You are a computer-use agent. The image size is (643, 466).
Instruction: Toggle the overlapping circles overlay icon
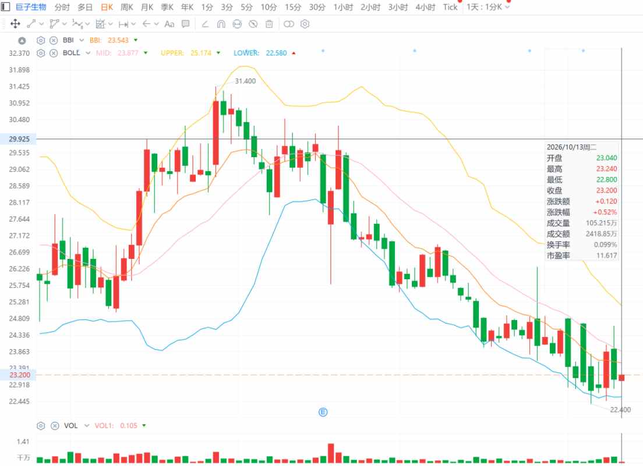289,24
